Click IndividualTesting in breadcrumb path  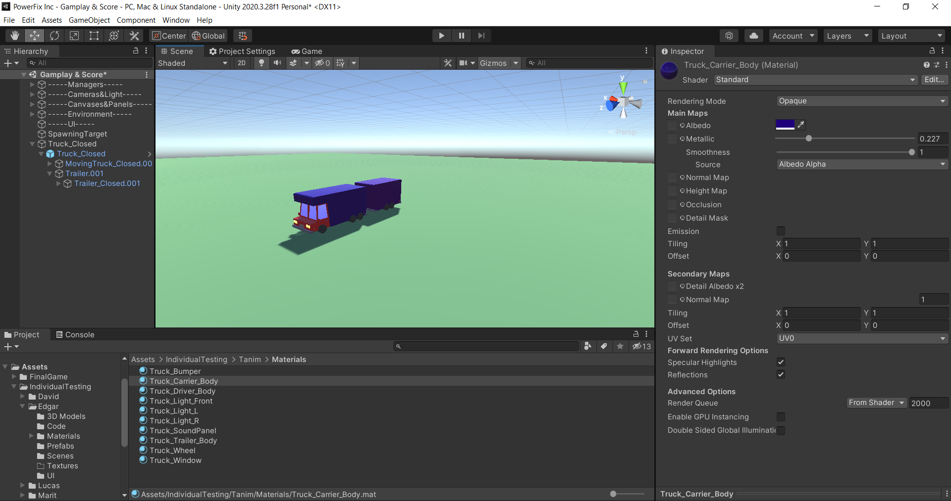[197, 360]
